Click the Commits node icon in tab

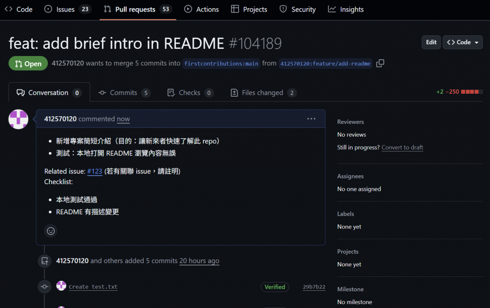pyautogui.click(x=102, y=93)
